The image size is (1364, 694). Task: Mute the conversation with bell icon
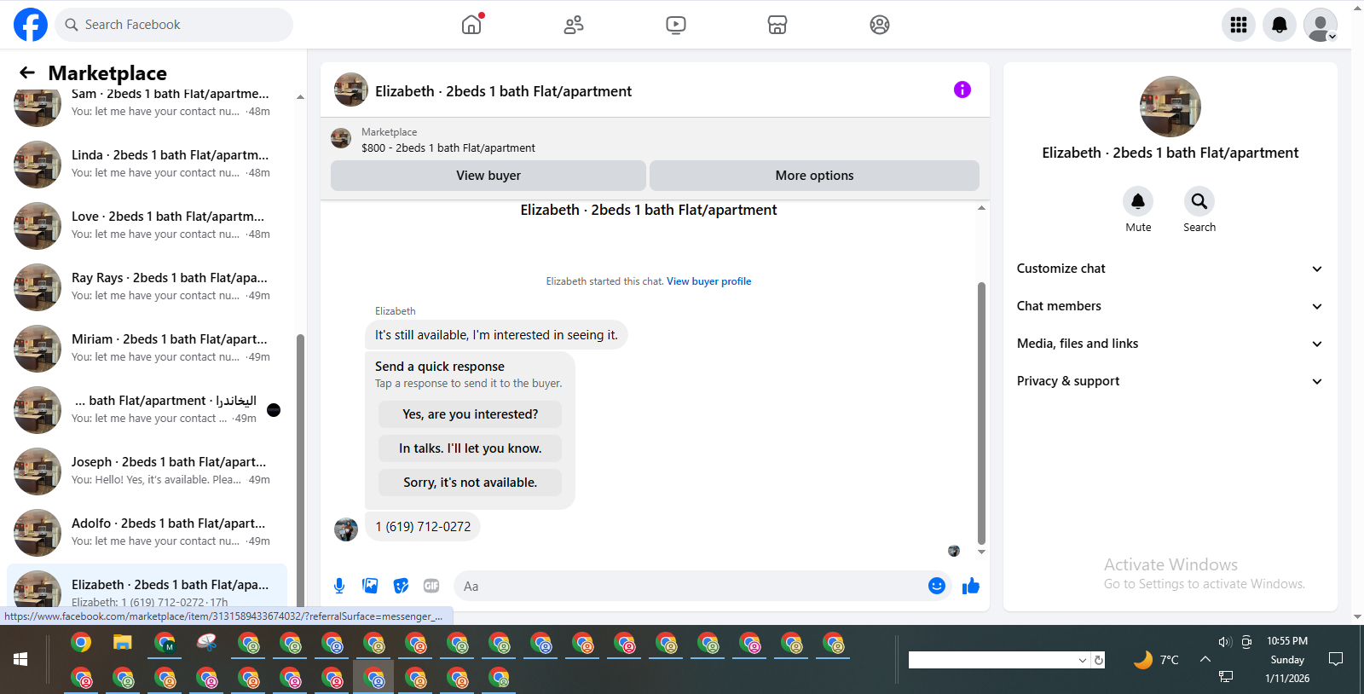click(x=1138, y=201)
